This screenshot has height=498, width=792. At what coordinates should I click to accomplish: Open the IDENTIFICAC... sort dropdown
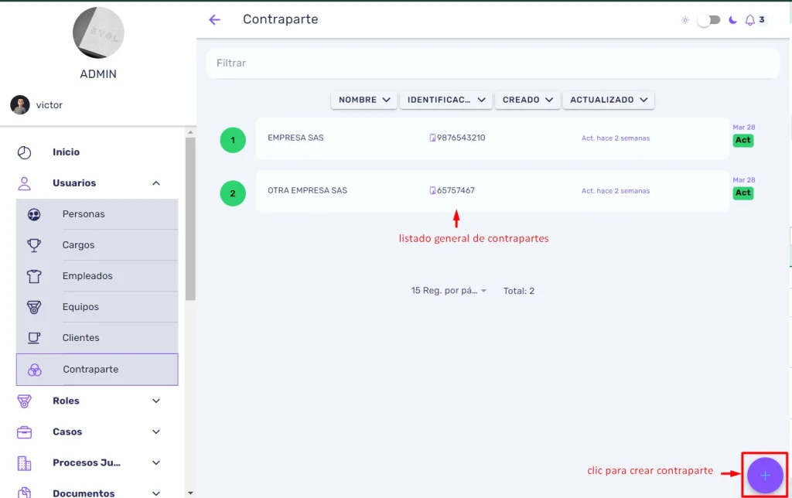pos(446,100)
